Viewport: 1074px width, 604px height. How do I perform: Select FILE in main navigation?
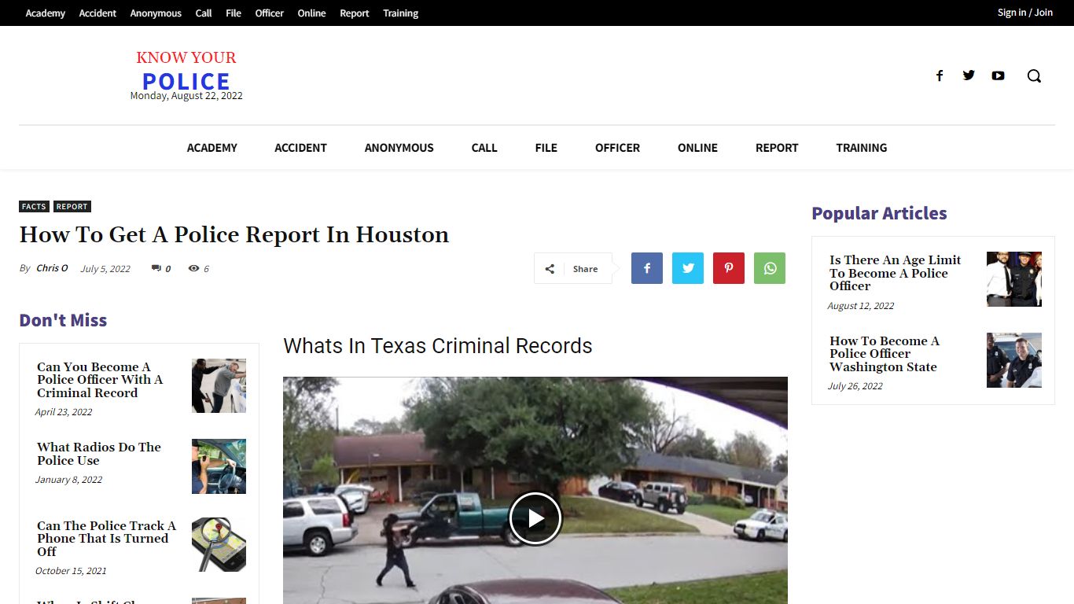(x=546, y=147)
